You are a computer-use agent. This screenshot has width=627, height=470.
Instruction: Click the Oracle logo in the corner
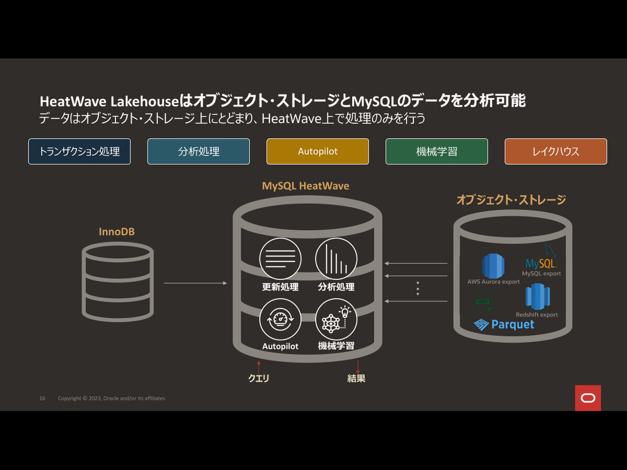tap(588, 398)
